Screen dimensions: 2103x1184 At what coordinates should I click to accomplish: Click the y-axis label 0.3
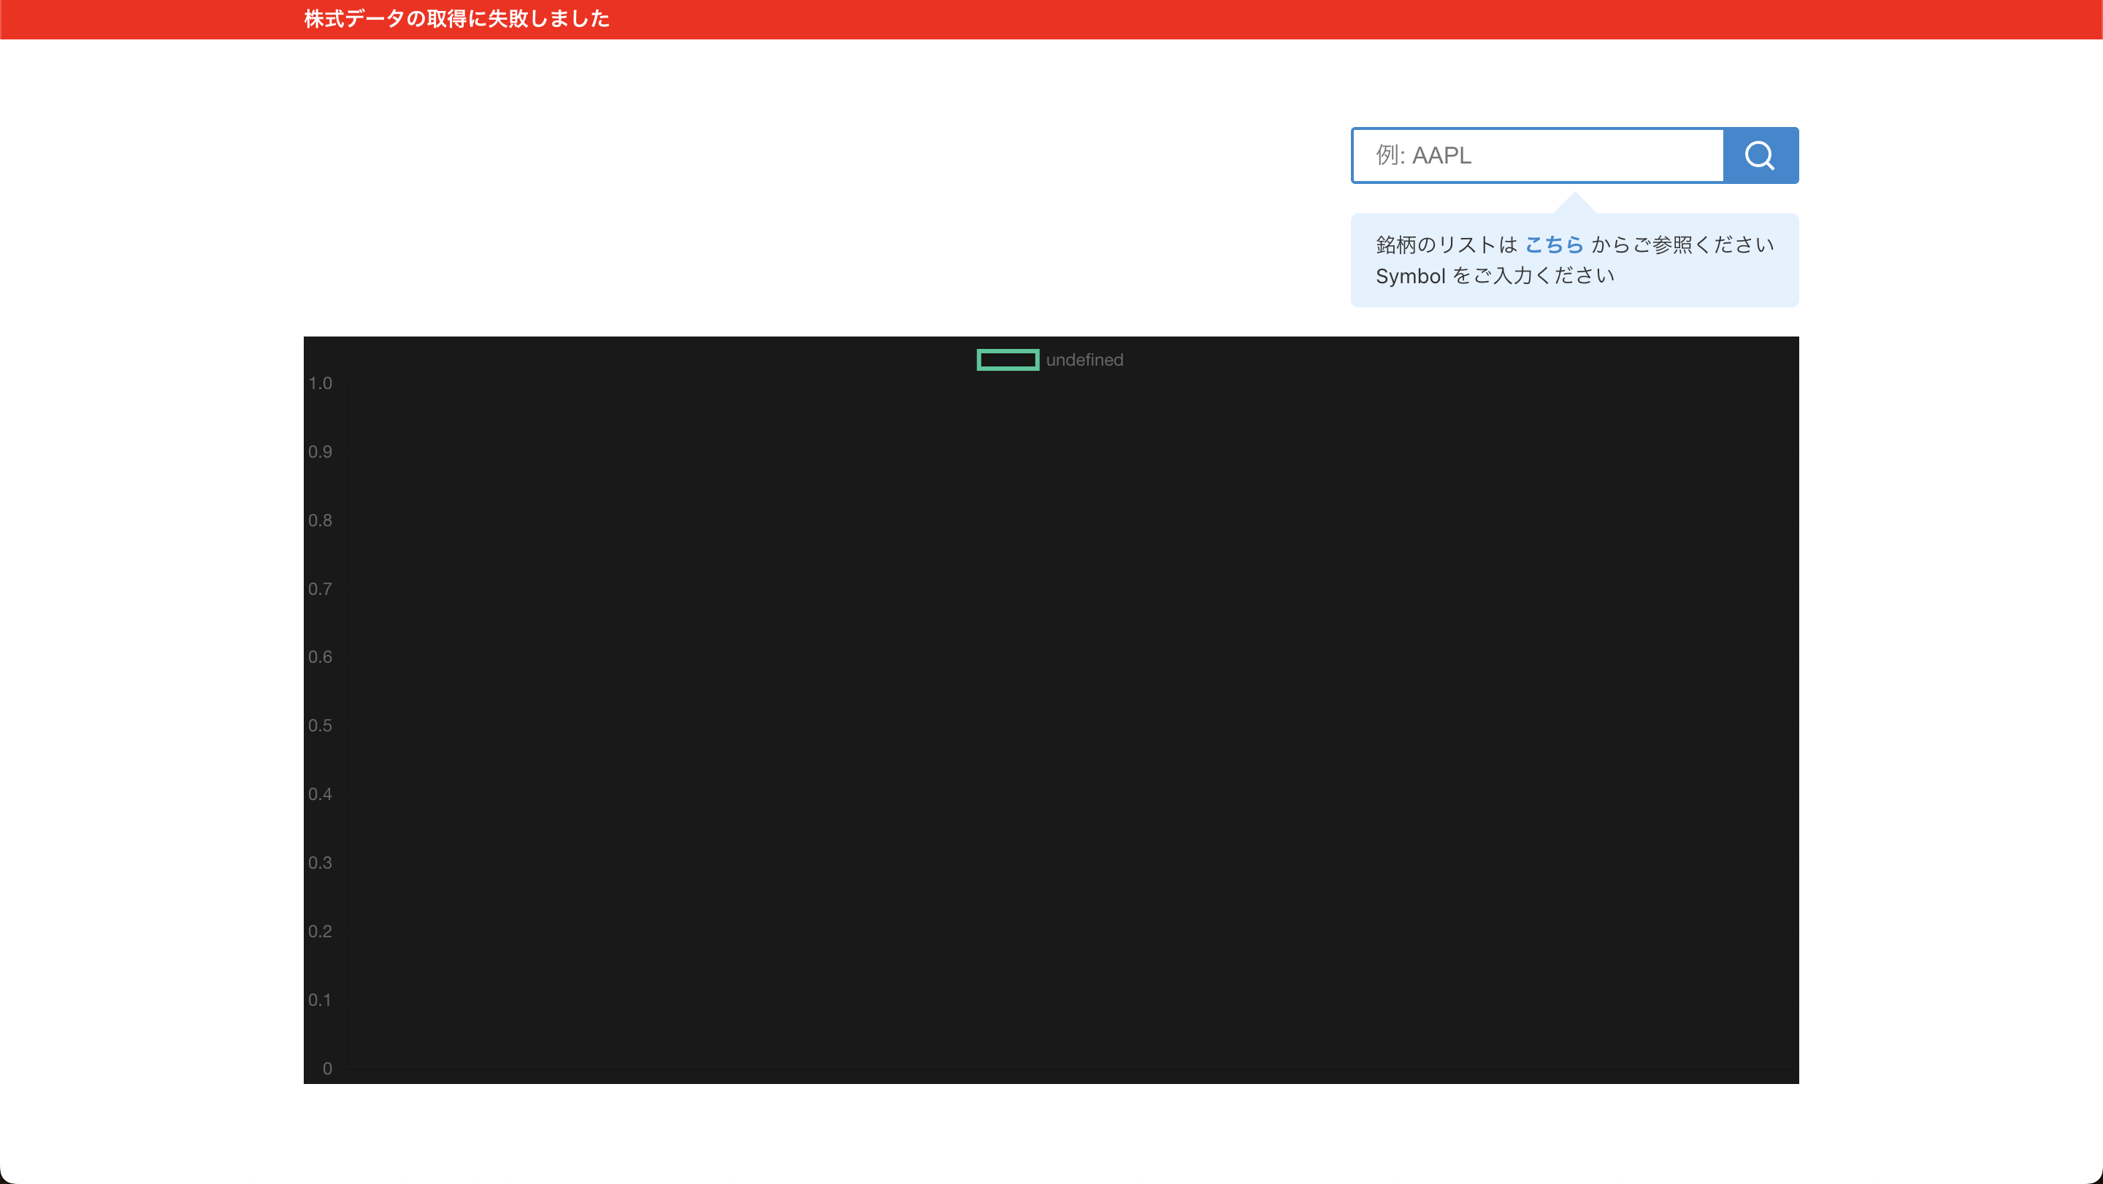click(320, 863)
